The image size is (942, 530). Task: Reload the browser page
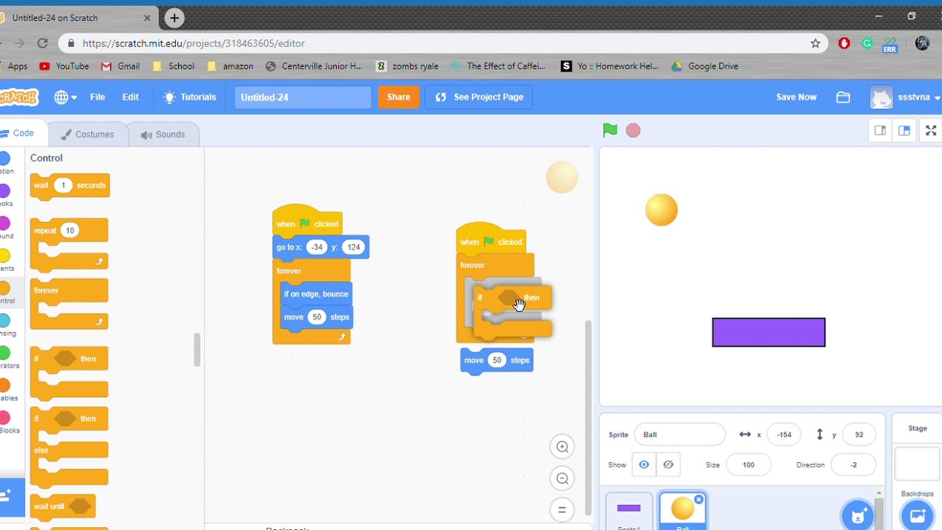(43, 43)
